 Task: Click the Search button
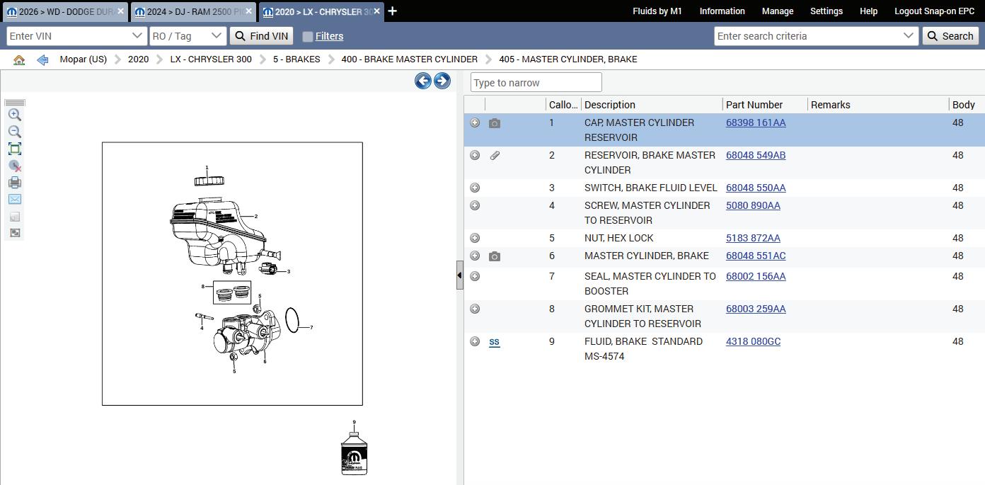tap(950, 36)
